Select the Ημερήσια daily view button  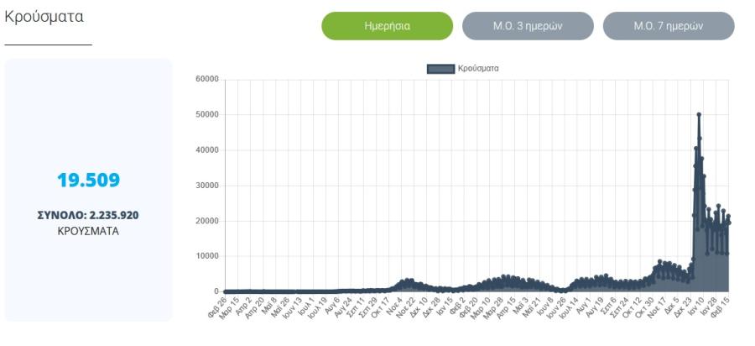coord(387,26)
